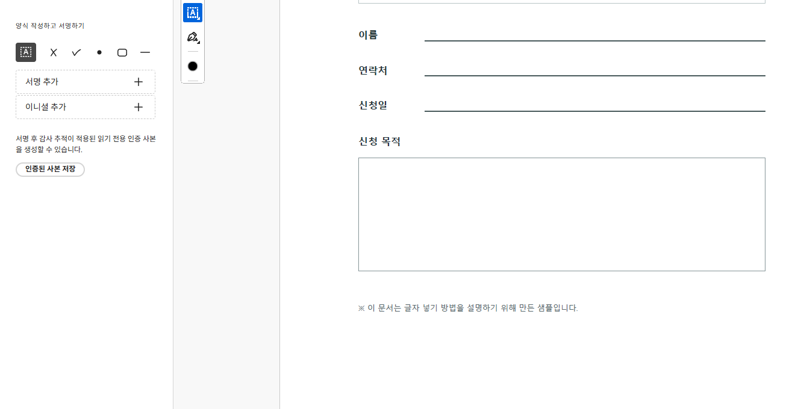Activate blue text field tool in floating toolbar
This screenshot has width=801, height=409.
193,13
